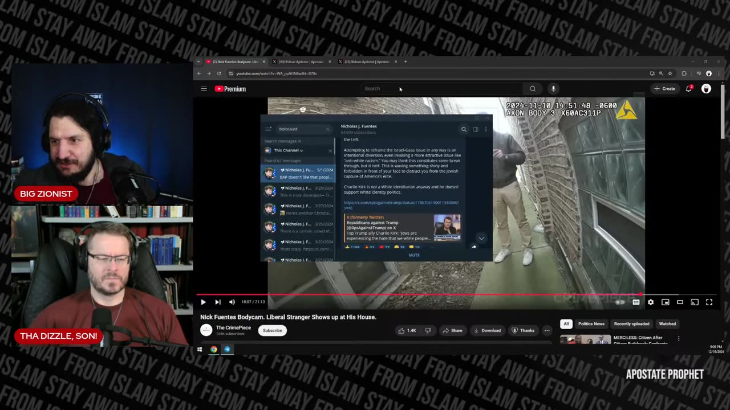Reload the page in Chrome

(219, 73)
